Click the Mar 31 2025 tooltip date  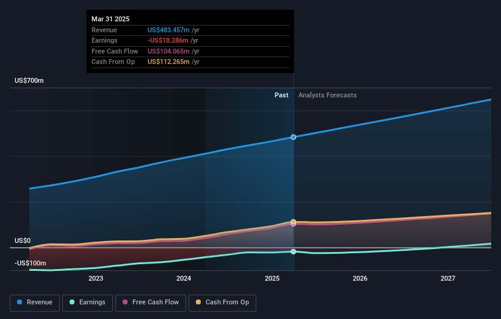110,19
